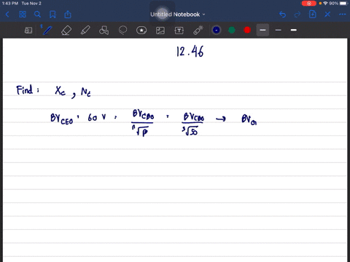Viewport: 350px width, 262px height.
Task: Go back using the back arrow
Action: point(7,15)
